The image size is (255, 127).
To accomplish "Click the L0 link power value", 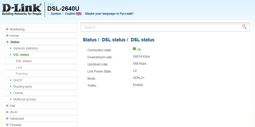I will point(135,70).
